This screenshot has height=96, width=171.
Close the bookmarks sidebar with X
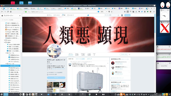click(20, 16)
